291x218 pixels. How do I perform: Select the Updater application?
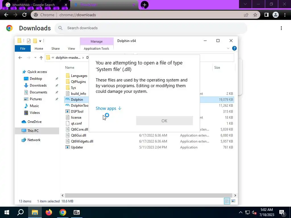coord(77,147)
